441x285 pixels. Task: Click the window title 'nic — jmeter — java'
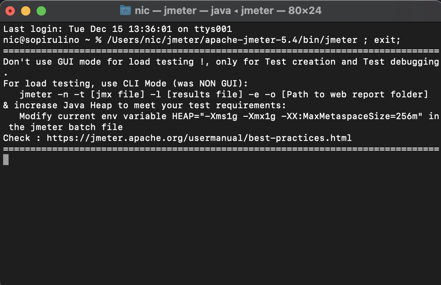click(x=183, y=11)
